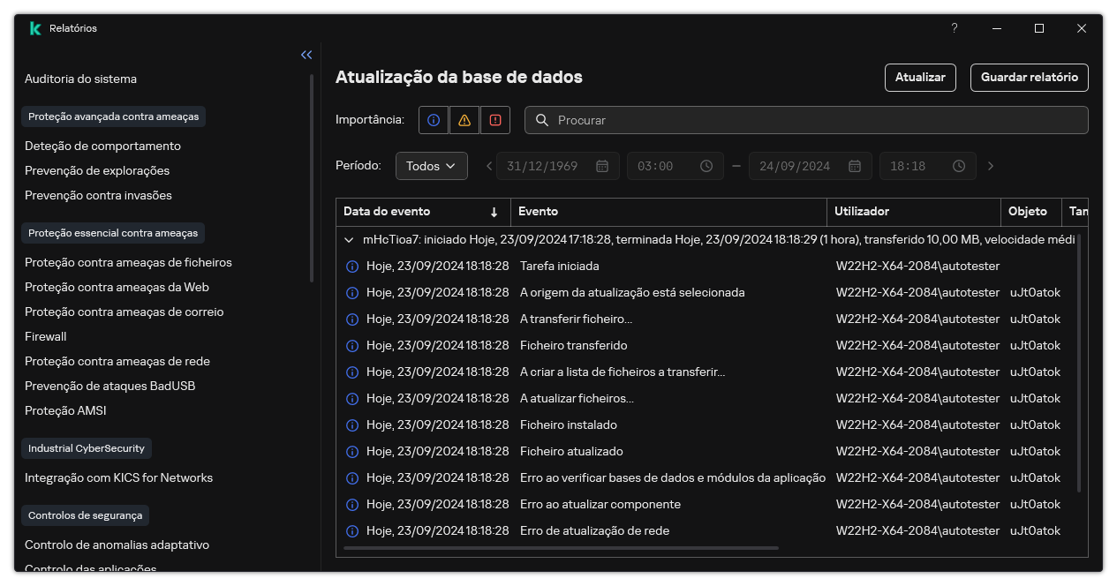Collapse the sidebar with double-chevron

[x=306, y=54]
